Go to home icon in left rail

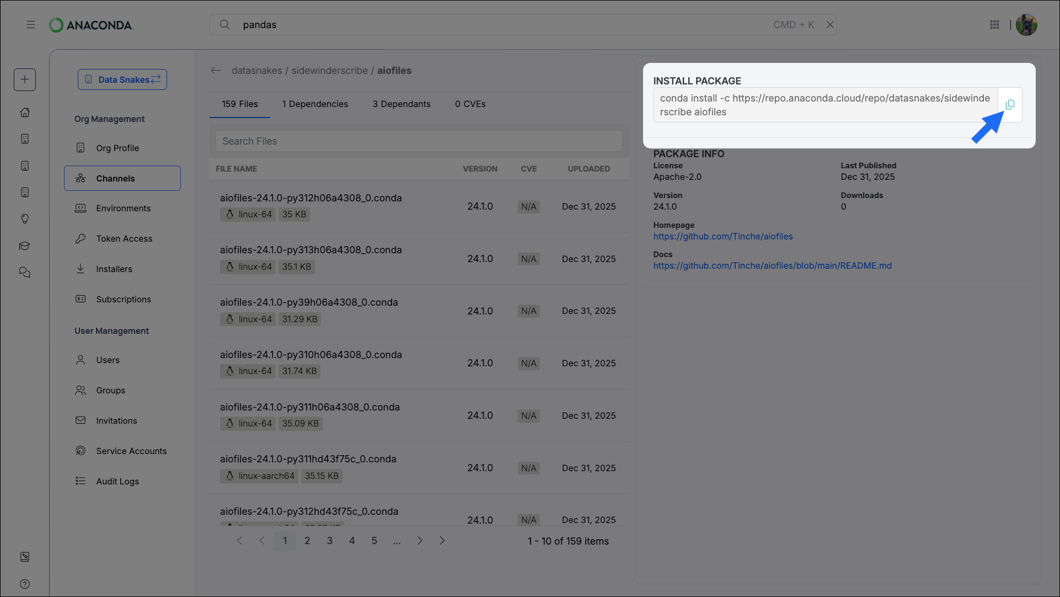coord(25,113)
